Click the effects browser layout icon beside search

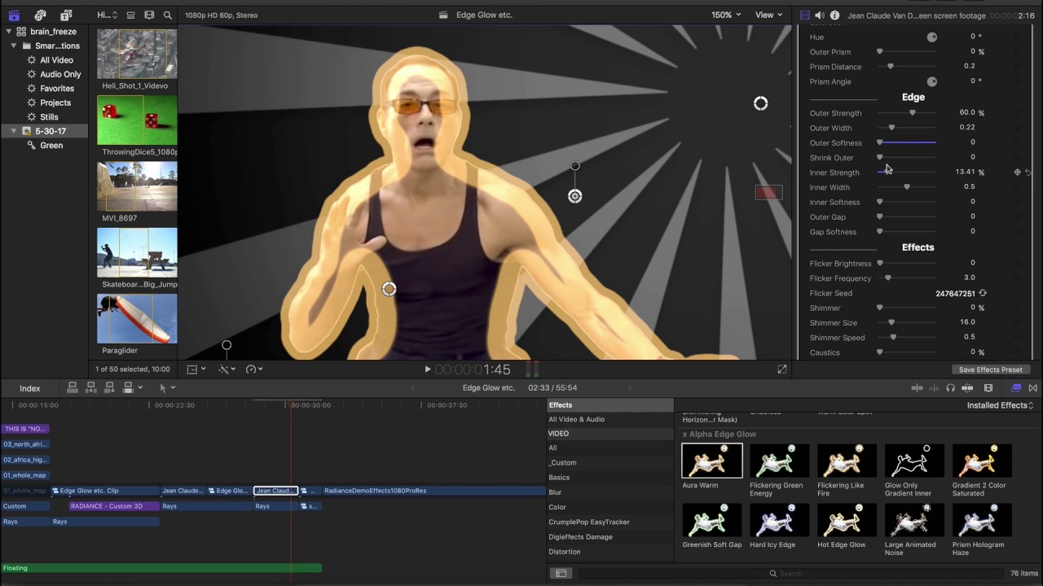coord(561,573)
